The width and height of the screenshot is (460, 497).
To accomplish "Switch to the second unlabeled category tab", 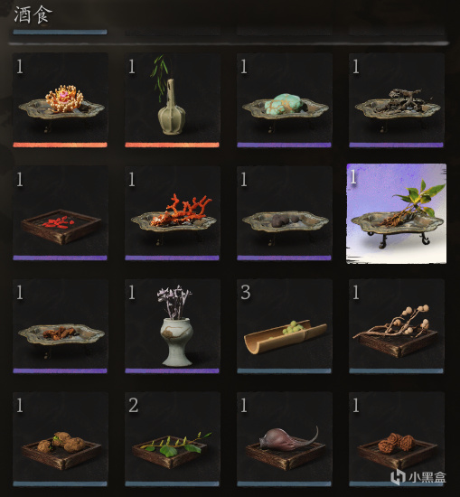I will tap(172, 32).
